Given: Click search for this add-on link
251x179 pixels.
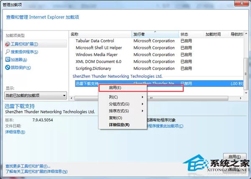Looking at the screenshot, I should [165, 126].
